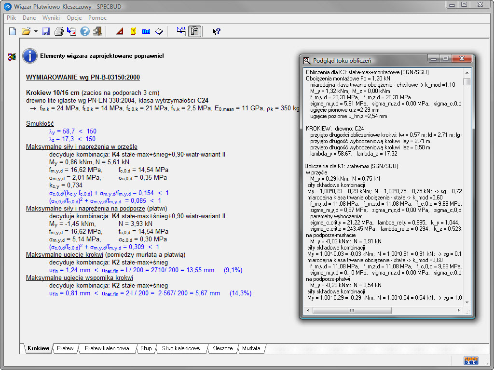Click the context help cursor icon
Screen dimensions: 494x370
216,31
